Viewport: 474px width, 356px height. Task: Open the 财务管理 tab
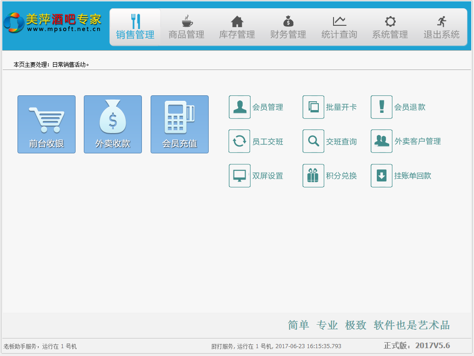coord(288,28)
